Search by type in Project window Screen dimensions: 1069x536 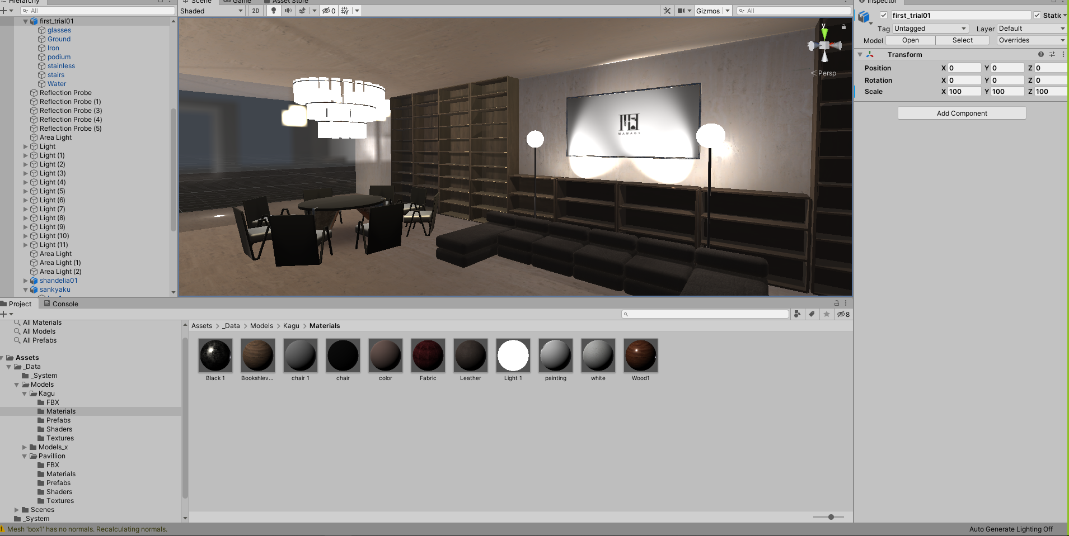(x=797, y=314)
